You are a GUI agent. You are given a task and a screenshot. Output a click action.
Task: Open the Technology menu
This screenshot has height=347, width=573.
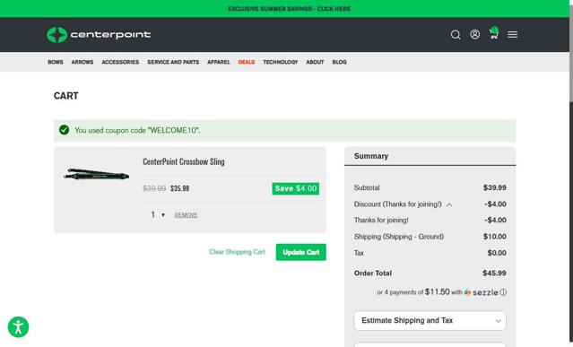281,62
